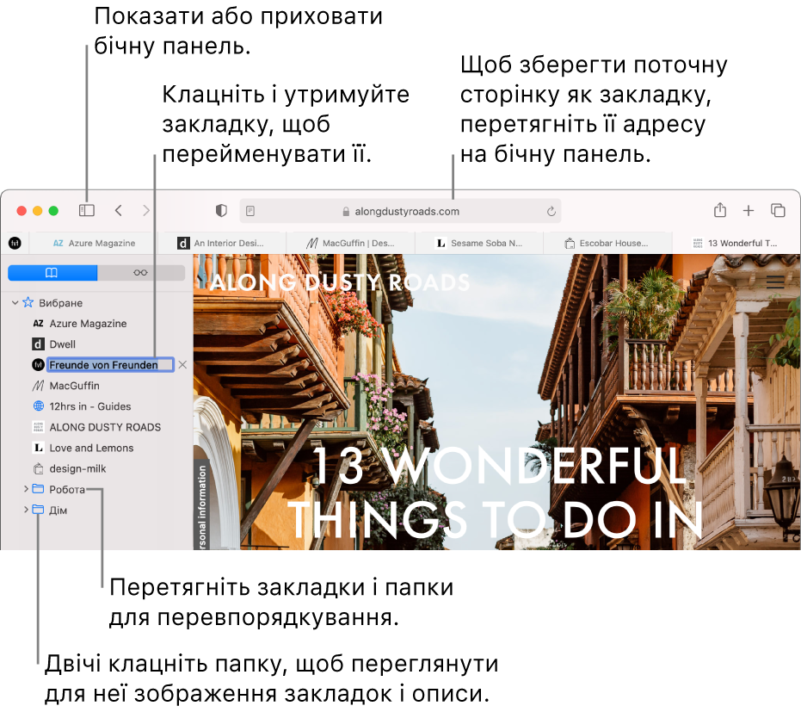Expand the Дім folder chevron

pos(26,510)
